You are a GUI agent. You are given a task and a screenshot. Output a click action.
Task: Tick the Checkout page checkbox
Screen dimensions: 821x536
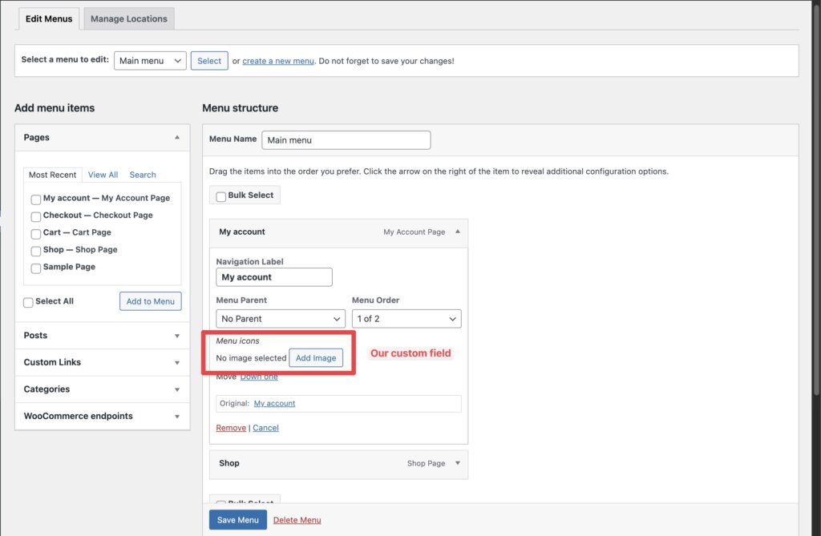coord(36,216)
